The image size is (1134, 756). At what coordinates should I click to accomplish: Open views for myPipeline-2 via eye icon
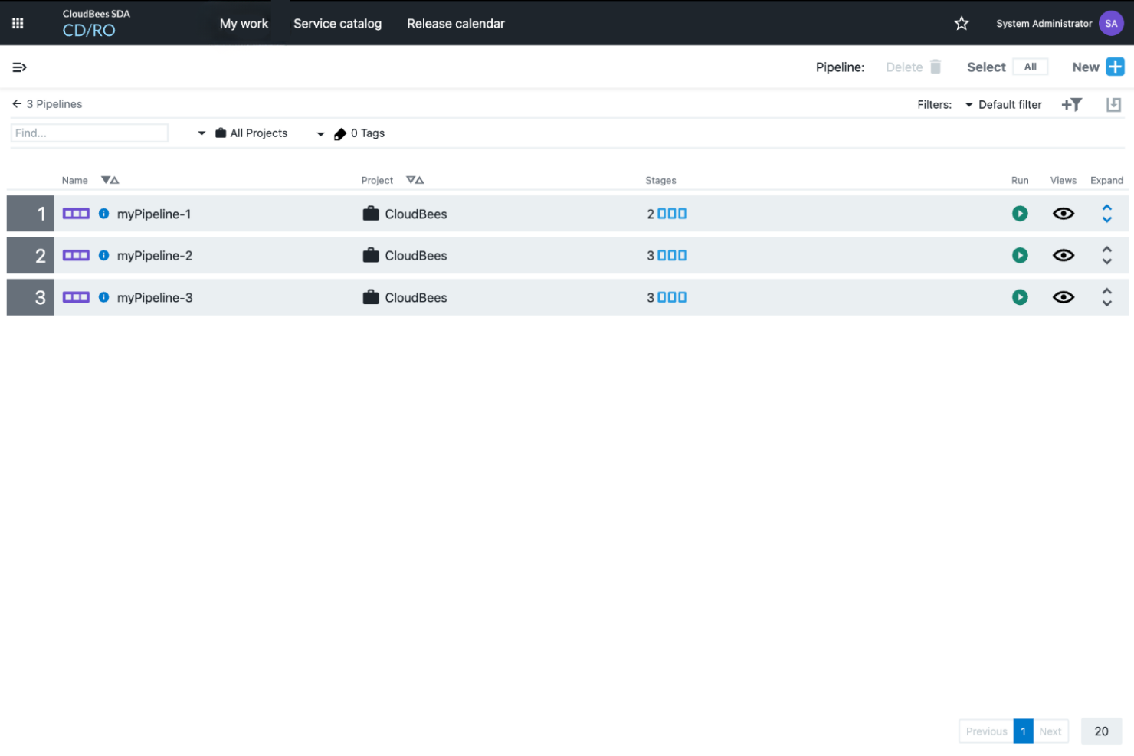[1064, 255]
